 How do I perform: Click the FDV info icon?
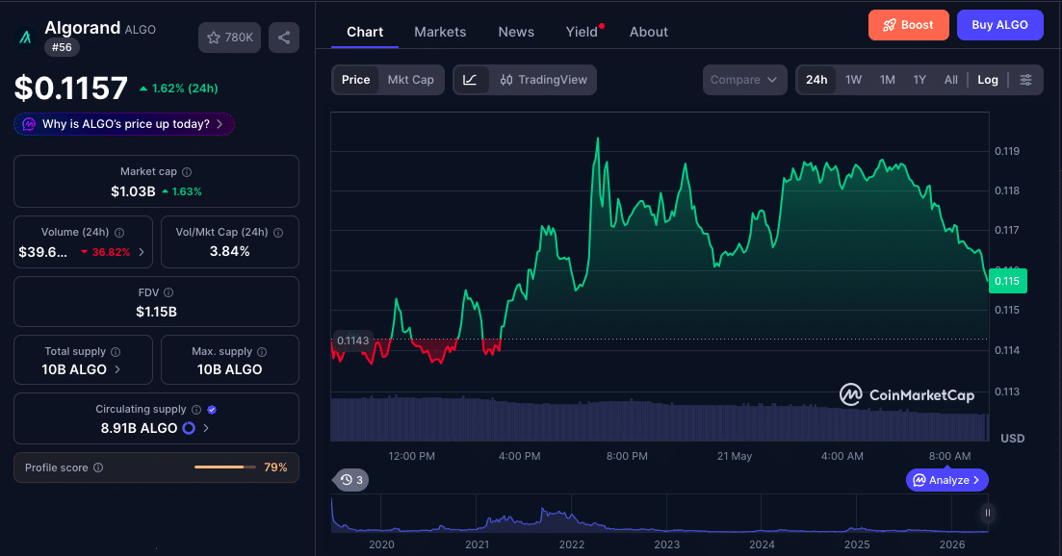168,292
